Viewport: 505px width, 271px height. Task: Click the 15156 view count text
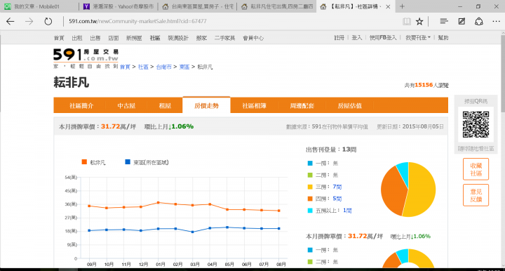[424, 85]
